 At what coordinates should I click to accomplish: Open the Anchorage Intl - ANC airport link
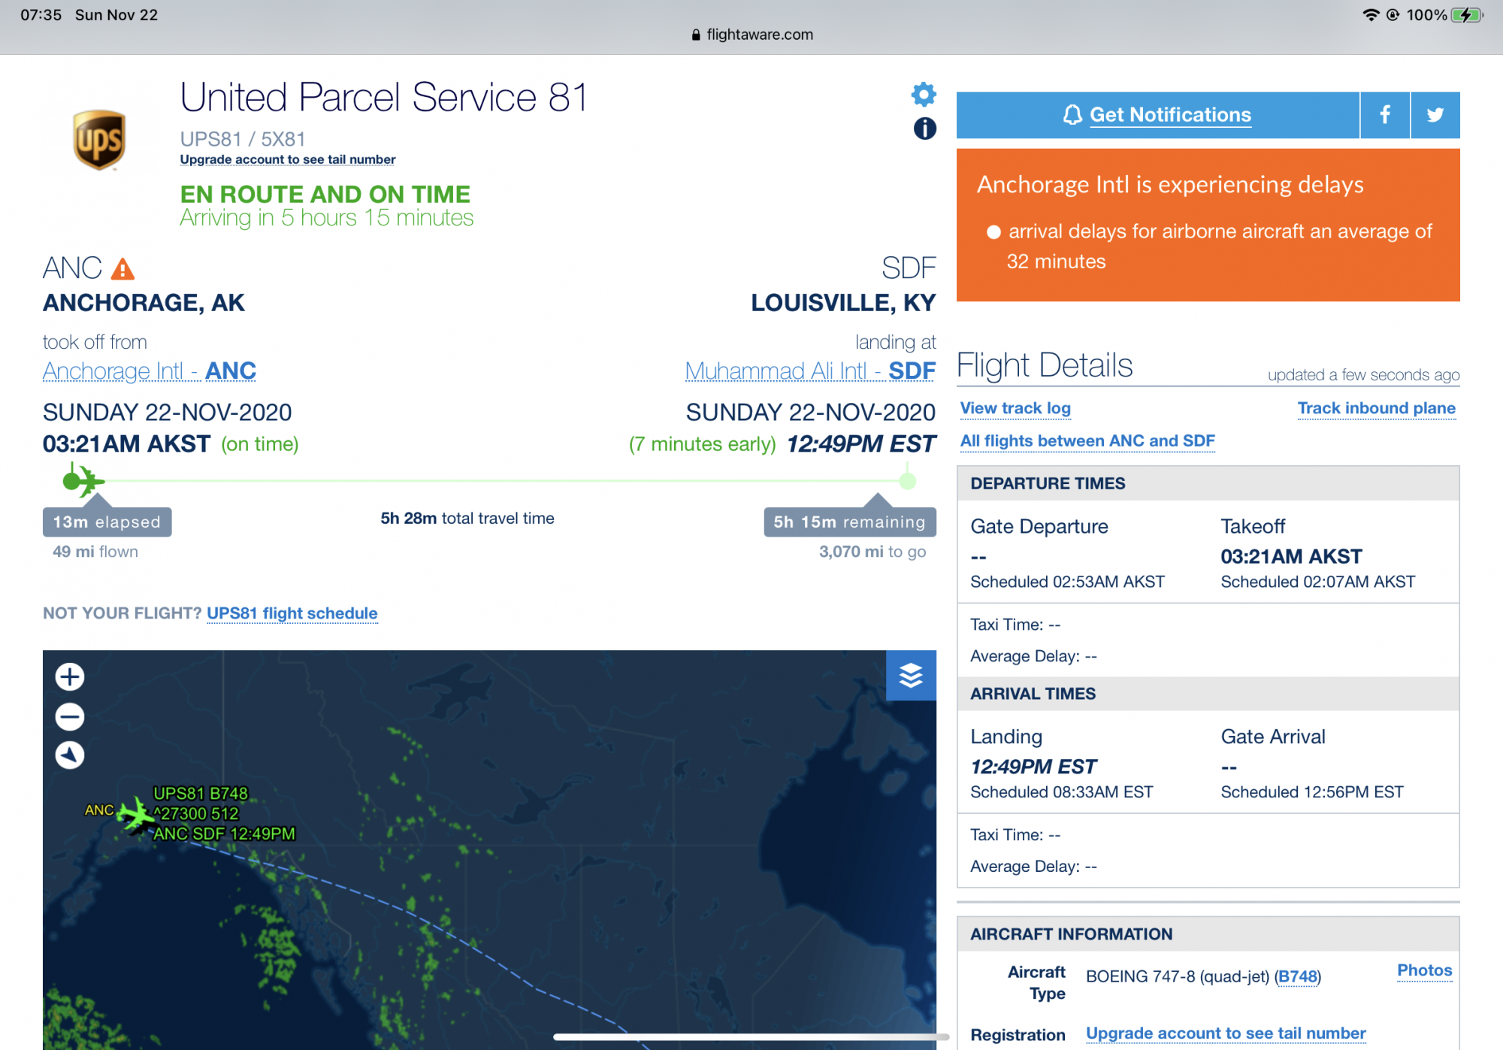click(x=150, y=371)
